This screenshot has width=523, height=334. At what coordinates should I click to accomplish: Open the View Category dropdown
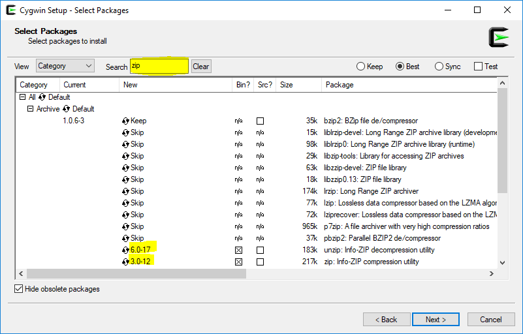point(65,66)
